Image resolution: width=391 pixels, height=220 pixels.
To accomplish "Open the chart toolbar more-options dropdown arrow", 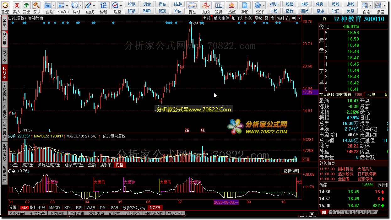I will click(x=299, y=18).
